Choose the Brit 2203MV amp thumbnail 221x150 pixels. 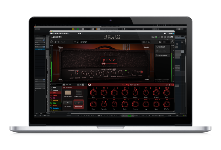(x=68, y=104)
